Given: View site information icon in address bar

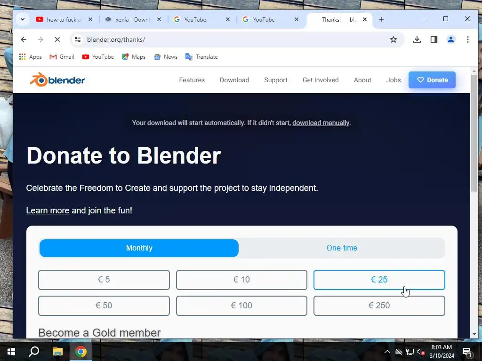Looking at the screenshot, I should click(x=78, y=39).
